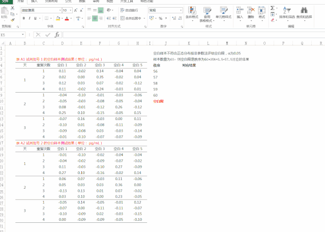Viewport: 325px width, 232px height.
Task: Click the Format Painter brush icon
Action: 13,19
